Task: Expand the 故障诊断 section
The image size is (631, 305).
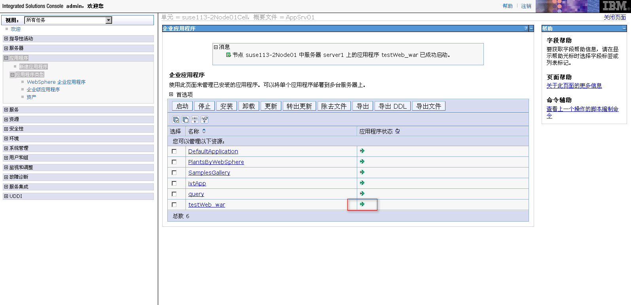Action: (x=6, y=177)
